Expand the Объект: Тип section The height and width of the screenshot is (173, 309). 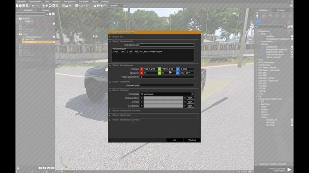pyautogui.click(x=110, y=37)
